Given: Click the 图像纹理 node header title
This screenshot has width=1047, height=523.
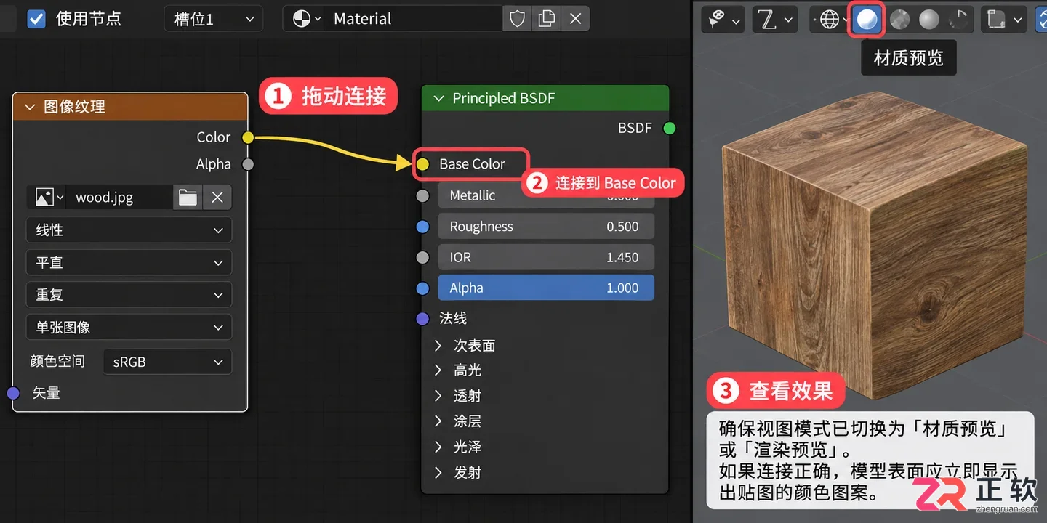Looking at the screenshot, I should coord(74,107).
